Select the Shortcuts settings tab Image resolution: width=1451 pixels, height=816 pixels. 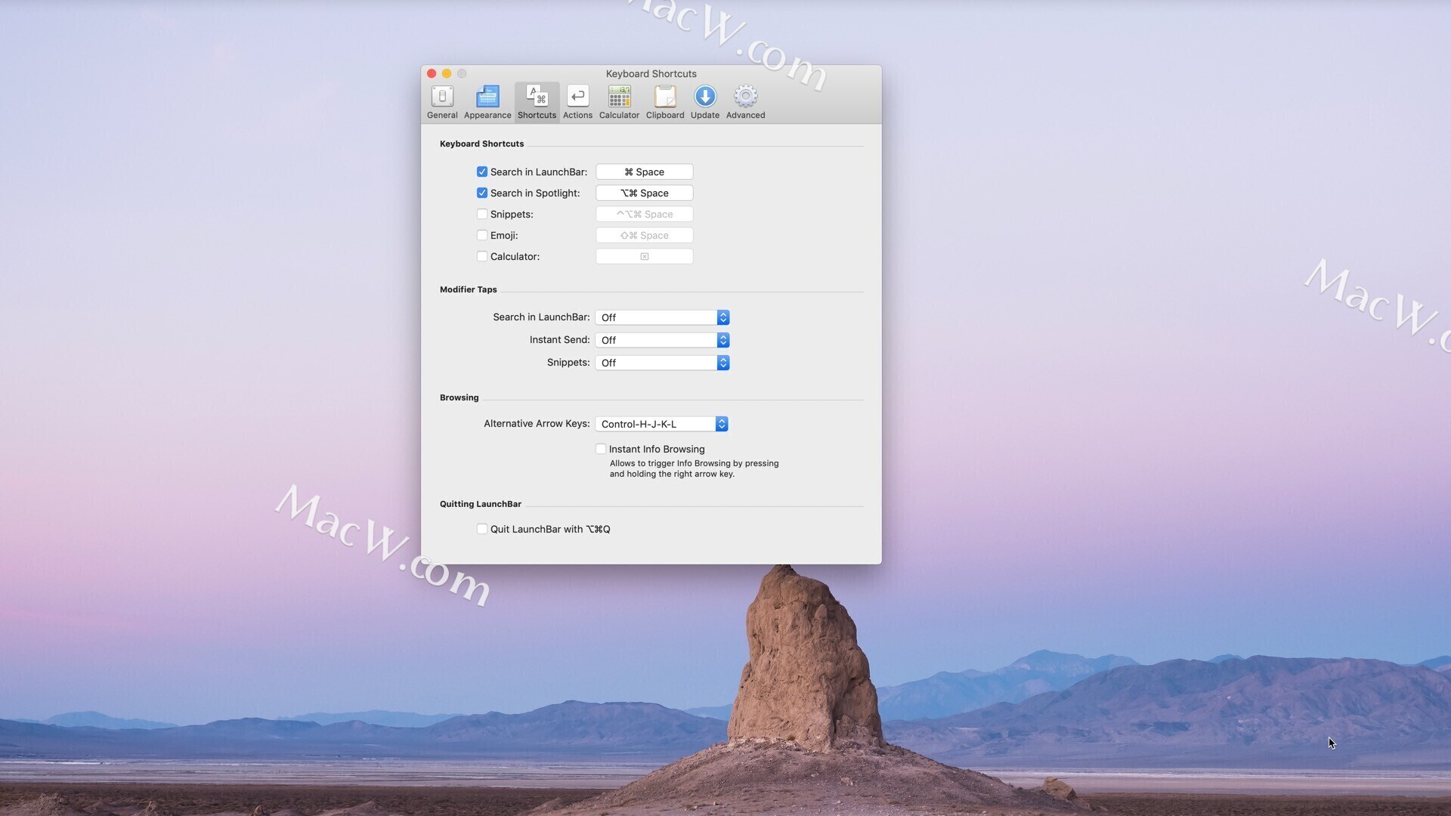click(536, 100)
